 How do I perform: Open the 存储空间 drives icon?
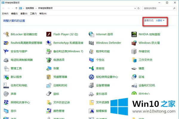pyautogui.click(x=134, y=51)
